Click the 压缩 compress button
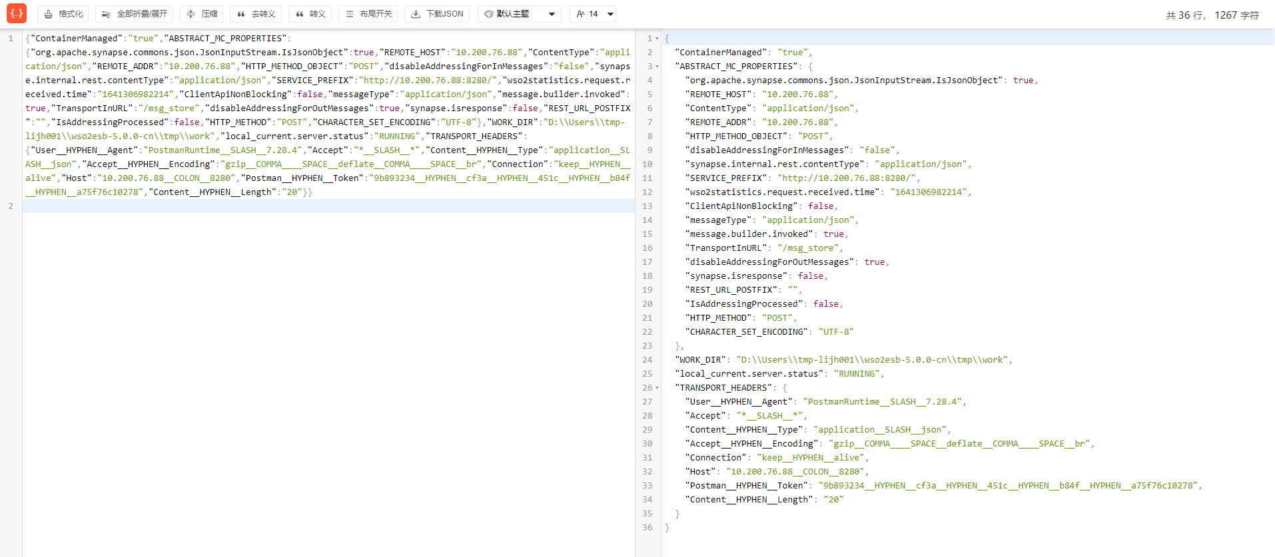 [202, 14]
